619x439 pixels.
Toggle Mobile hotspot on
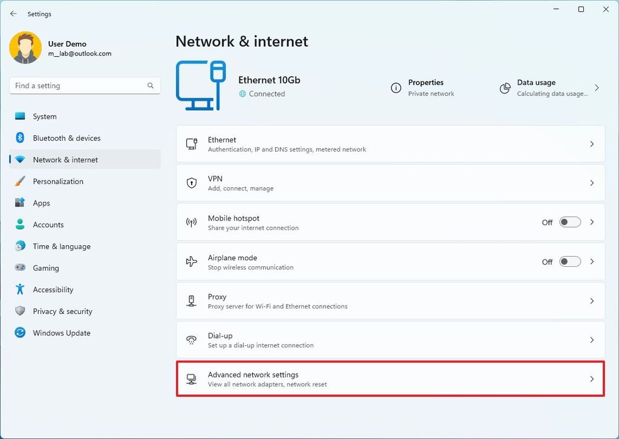pos(569,222)
